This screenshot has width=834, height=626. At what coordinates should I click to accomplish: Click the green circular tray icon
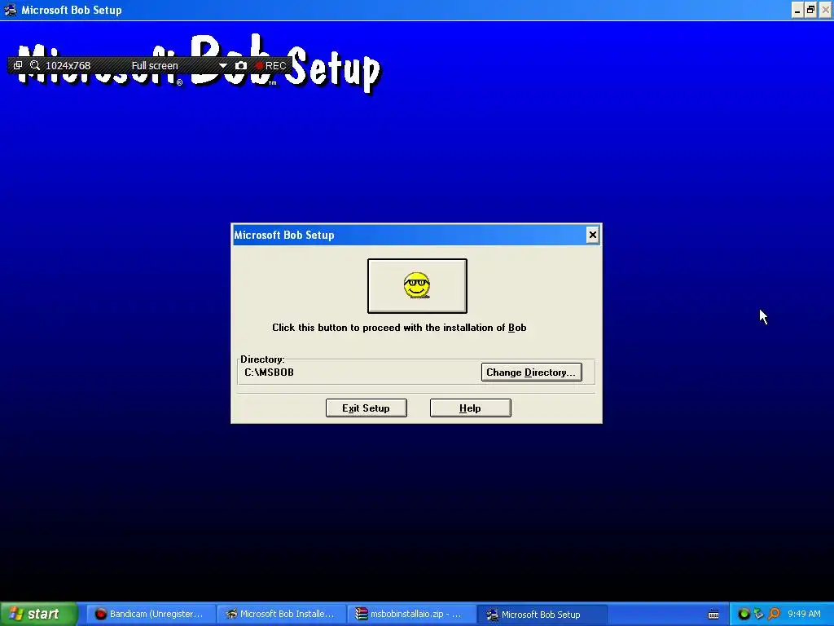pyautogui.click(x=744, y=614)
